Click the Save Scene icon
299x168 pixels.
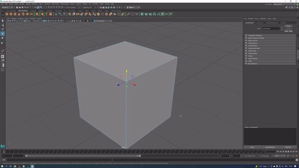point(22,7)
